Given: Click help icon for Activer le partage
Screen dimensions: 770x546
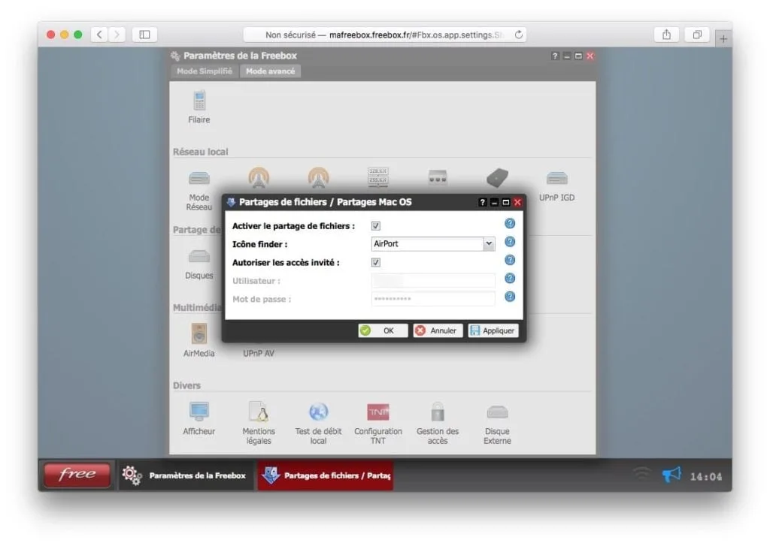Looking at the screenshot, I should click(510, 224).
